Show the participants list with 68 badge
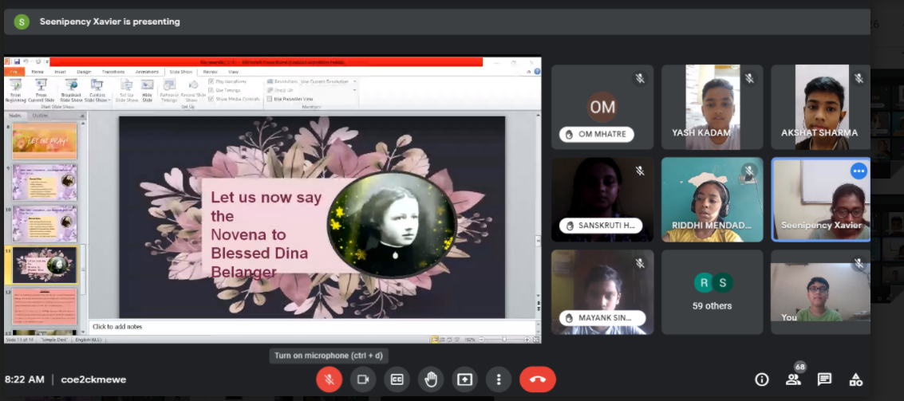This screenshot has height=401, width=904. click(793, 379)
